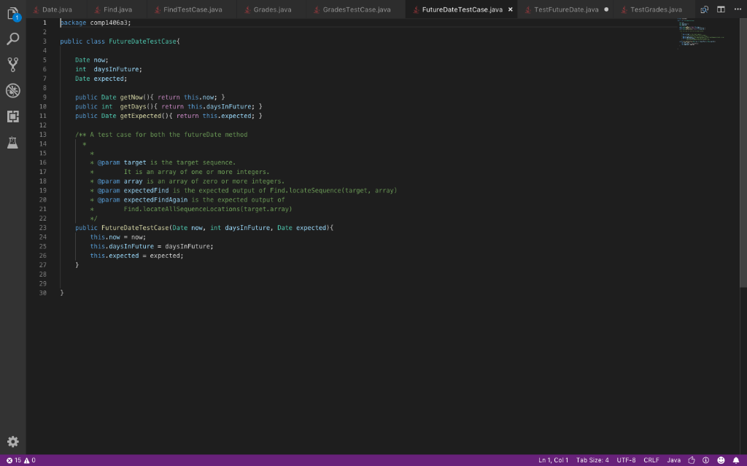747x466 pixels.
Task: Click line number 13 in the gutter
Action: point(43,135)
